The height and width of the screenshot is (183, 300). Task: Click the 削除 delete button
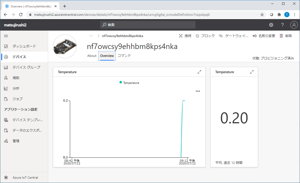point(285,36)
